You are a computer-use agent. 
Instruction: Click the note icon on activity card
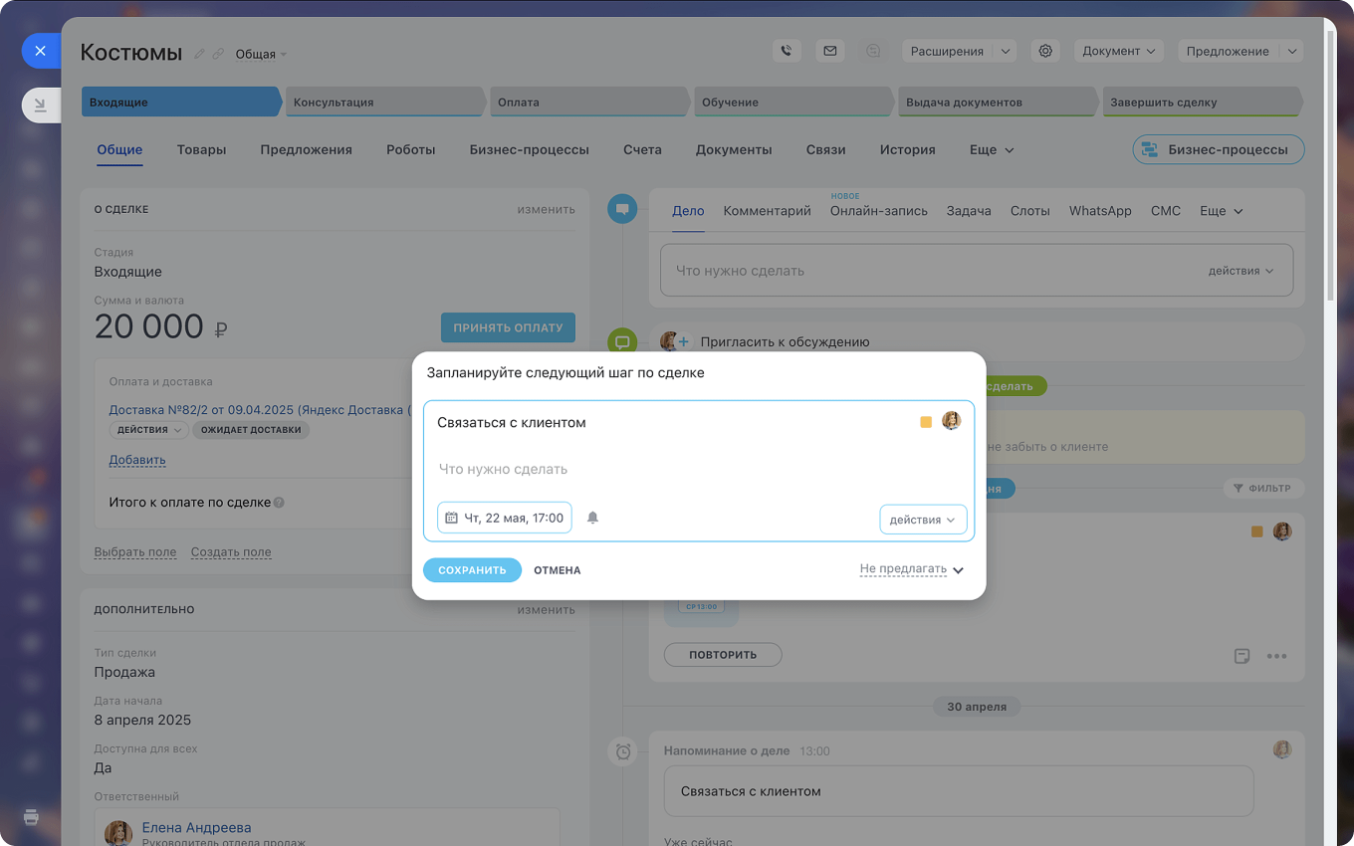[1241, 656]
